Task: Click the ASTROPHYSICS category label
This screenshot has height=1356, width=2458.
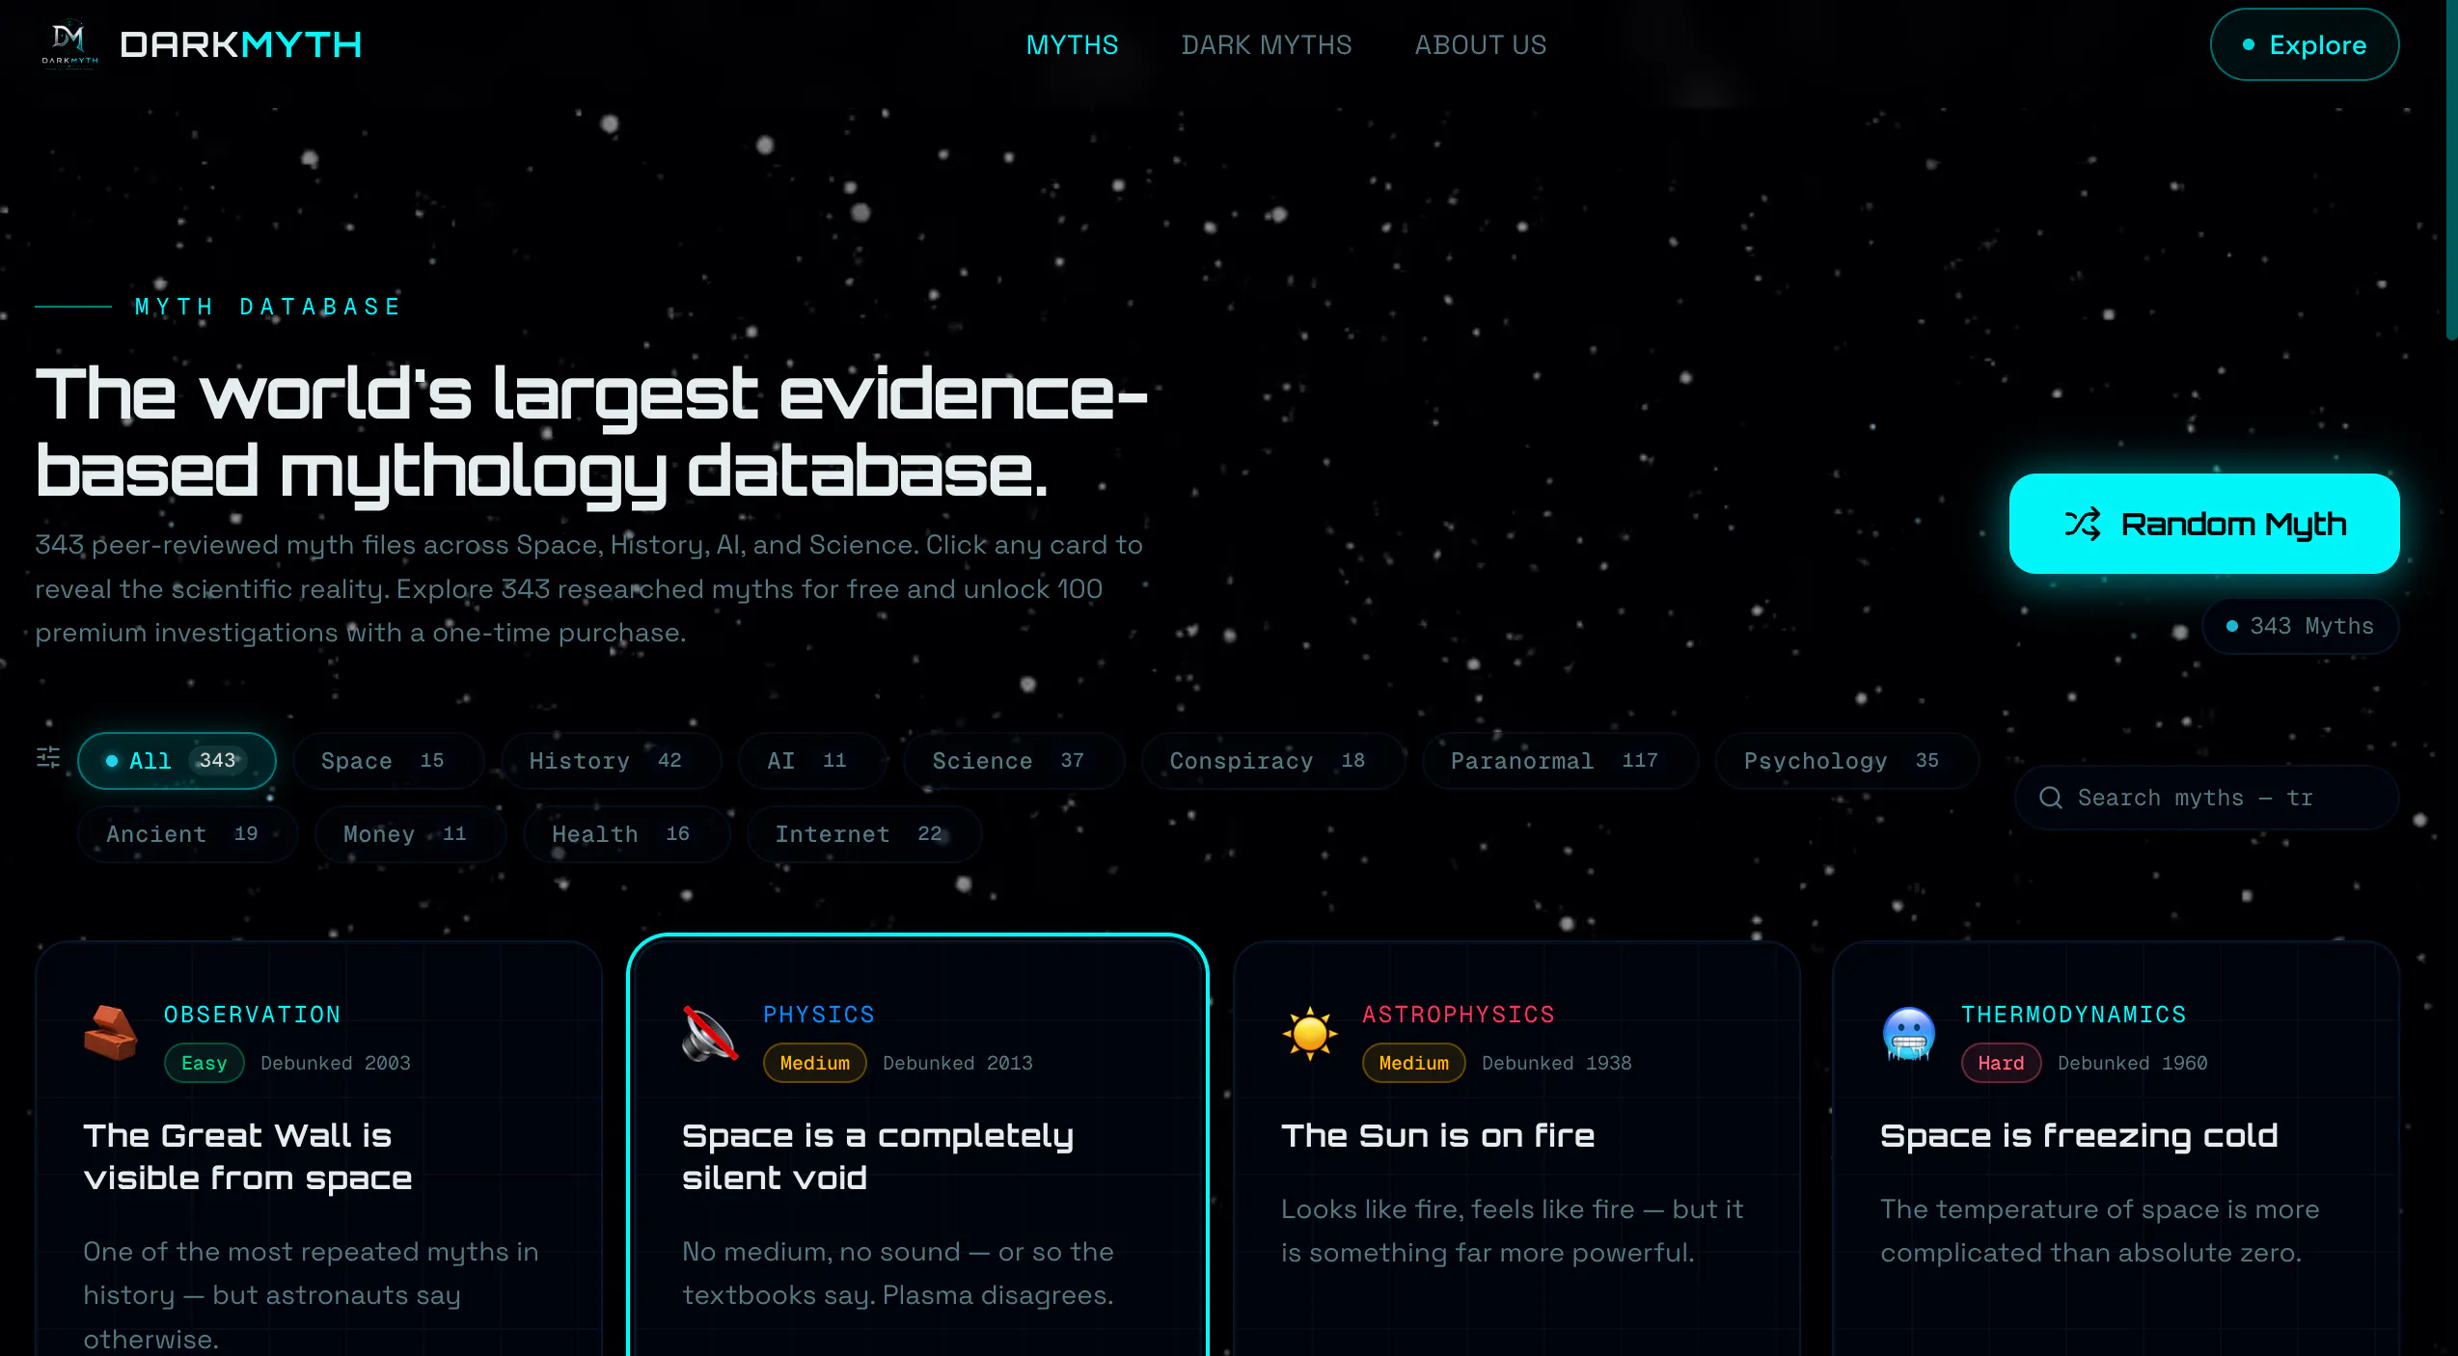Action: click(1459, 1015)
